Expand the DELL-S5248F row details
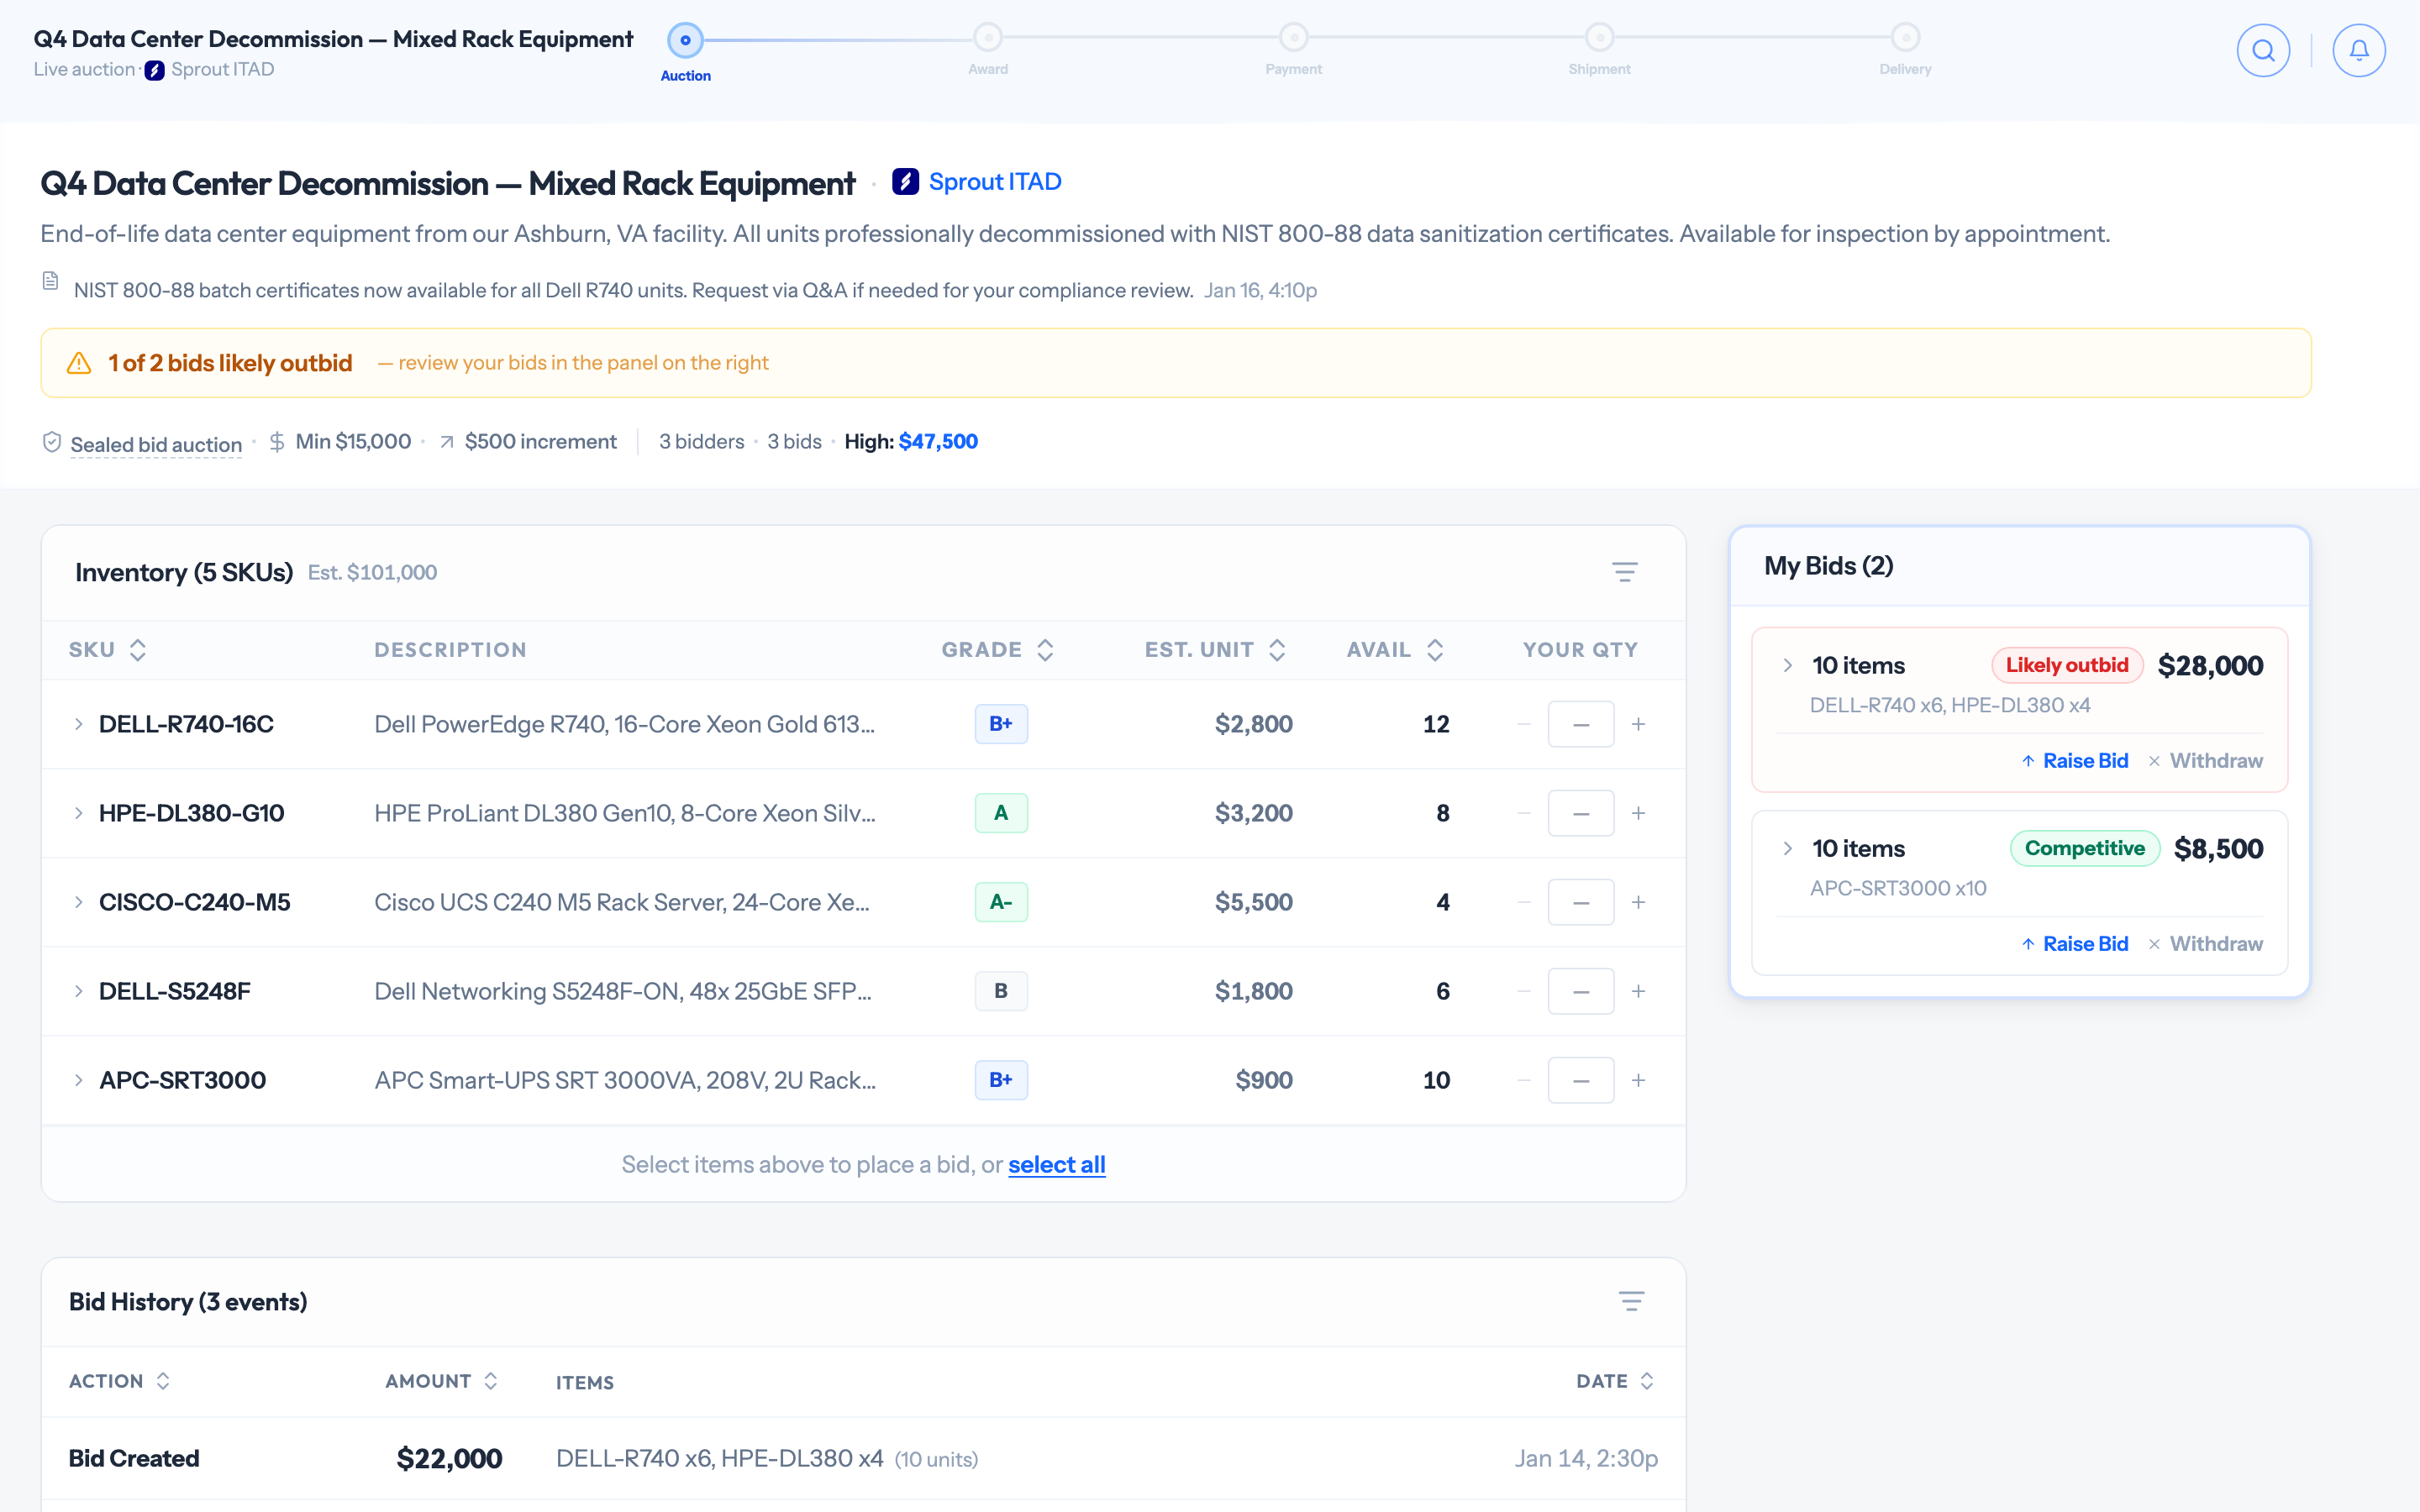This screenshot has width=2420, height=1512. 78,991
